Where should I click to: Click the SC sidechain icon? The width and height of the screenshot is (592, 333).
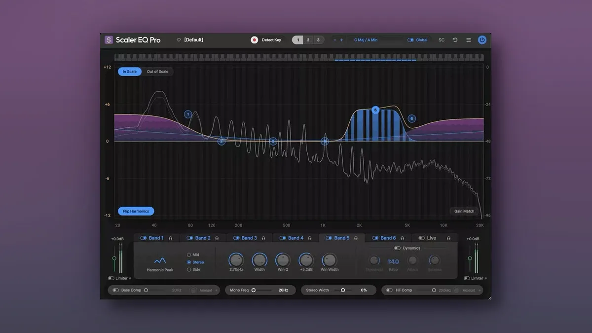(x=442, y=40)
